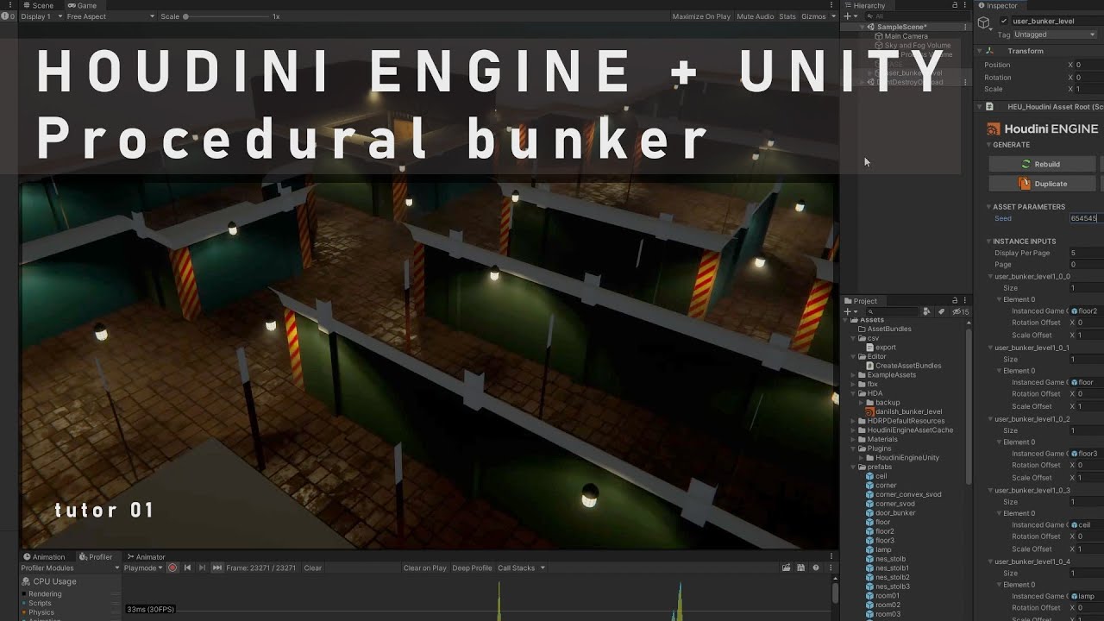This screenshot has width=1104, height=621.
Task: Open the Profiler tab
Action: click(96, 557)
